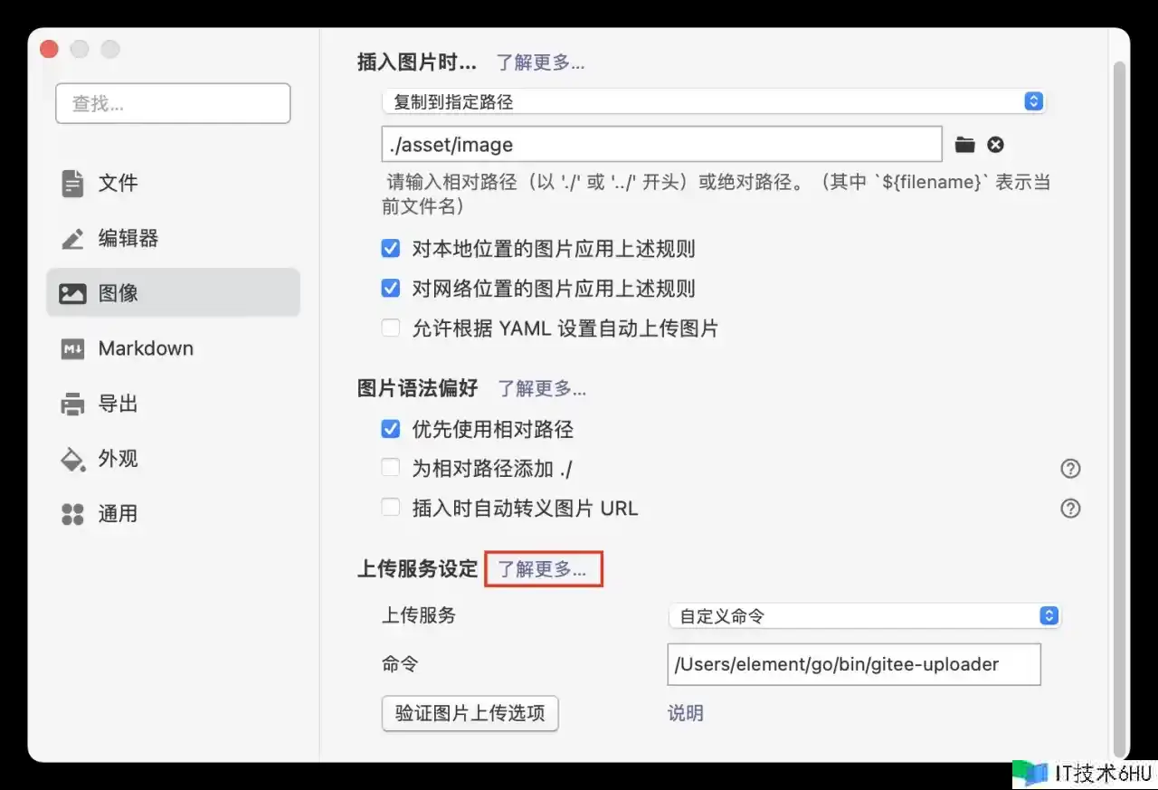Image resolution: width=1158 pixels, height=790 pixels.
Task: Open the 编辑器 preferences section
Action: (x=173, y=238)
